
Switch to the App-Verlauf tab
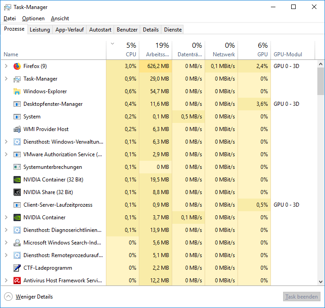pyautogui.click(x=69, y=30)
